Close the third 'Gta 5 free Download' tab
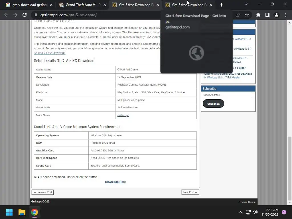Image resolution: width=292 pixels, height=219 pixels. 158,5
